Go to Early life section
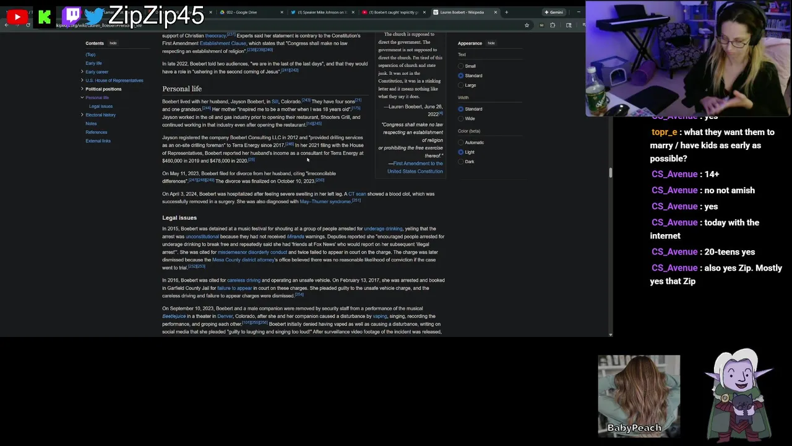Image resolution: width=792 pixels, height=446 pixels. [x=93, y=63]
